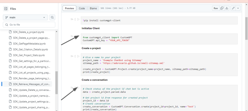Click file icon beside SDK_Delete_a_project.ipynb
Screen dimensions: 248x111
click(x=10, y=32)
